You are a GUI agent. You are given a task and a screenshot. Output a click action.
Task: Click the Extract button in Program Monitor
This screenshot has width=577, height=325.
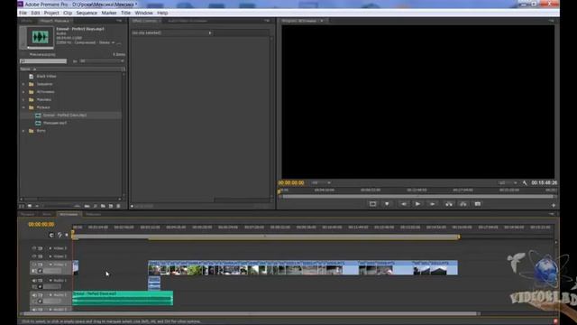463,204
